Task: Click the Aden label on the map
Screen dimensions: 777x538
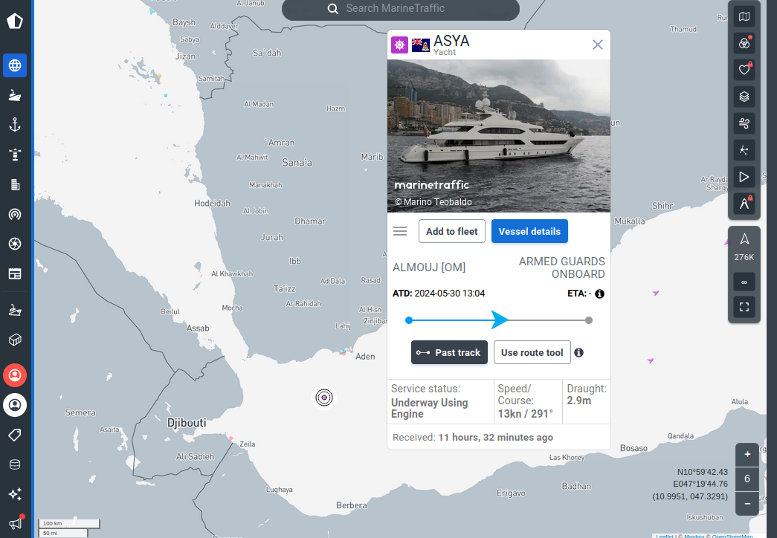Action: click(365, 356)
